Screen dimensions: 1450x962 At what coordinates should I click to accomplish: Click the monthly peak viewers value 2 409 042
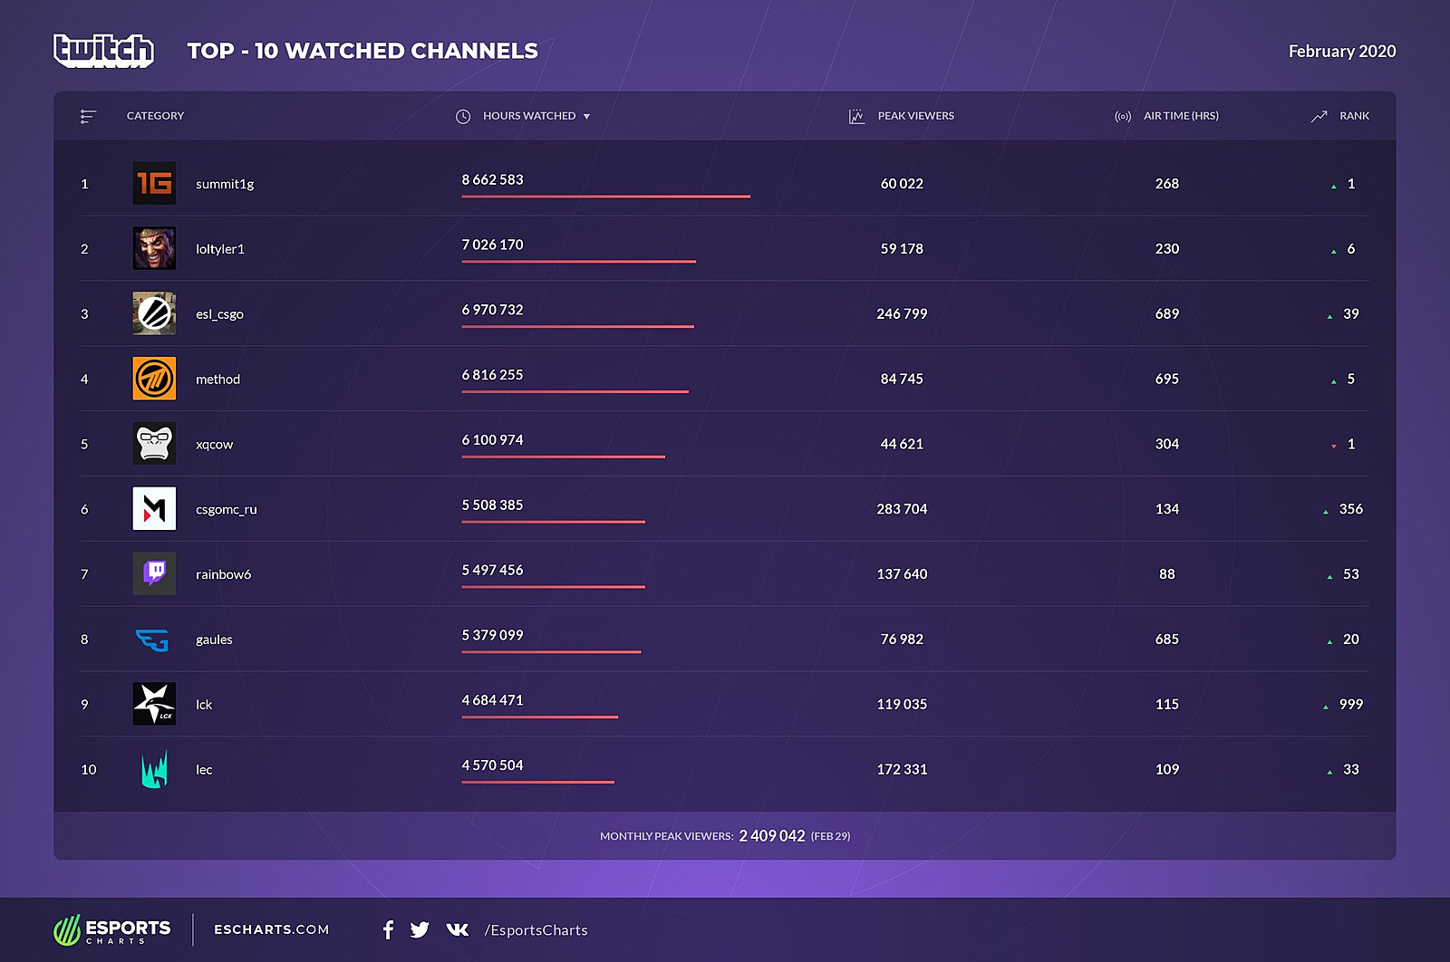coord(772,836)
